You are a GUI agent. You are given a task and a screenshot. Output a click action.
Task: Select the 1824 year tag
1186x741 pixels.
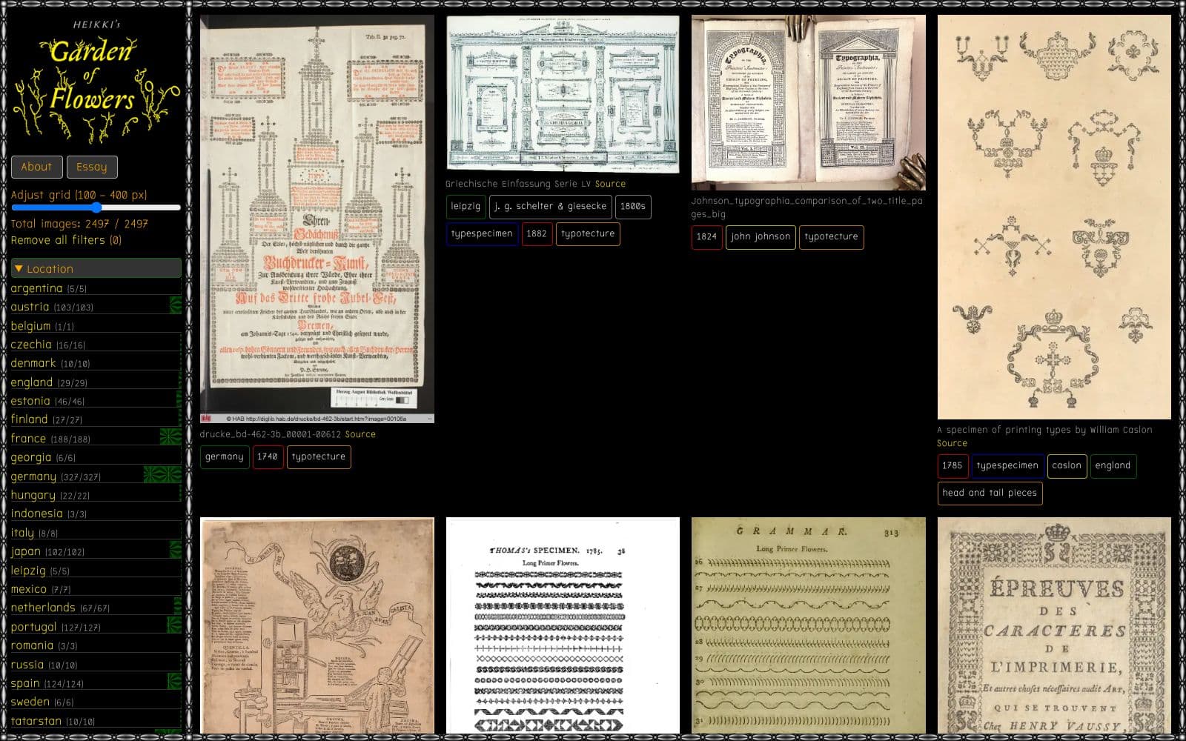[706, 237]
